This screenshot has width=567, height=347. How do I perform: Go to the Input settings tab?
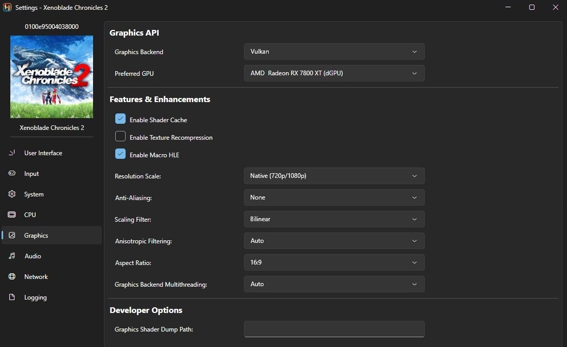(x=52, y=173)
